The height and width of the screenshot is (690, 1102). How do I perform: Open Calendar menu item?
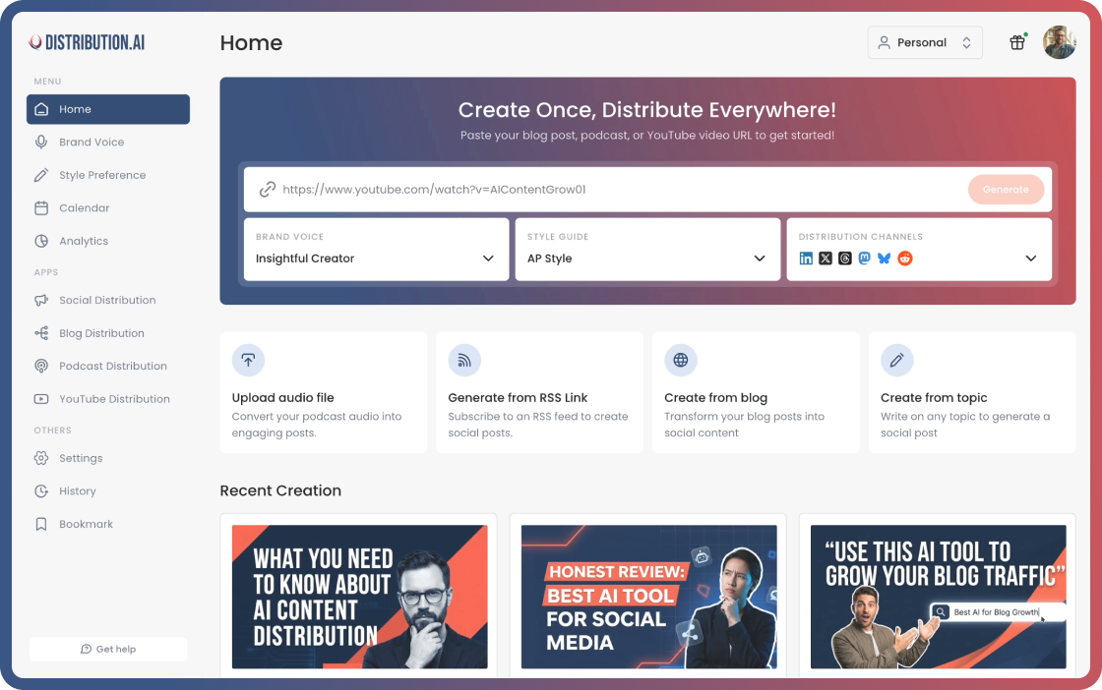108,207
